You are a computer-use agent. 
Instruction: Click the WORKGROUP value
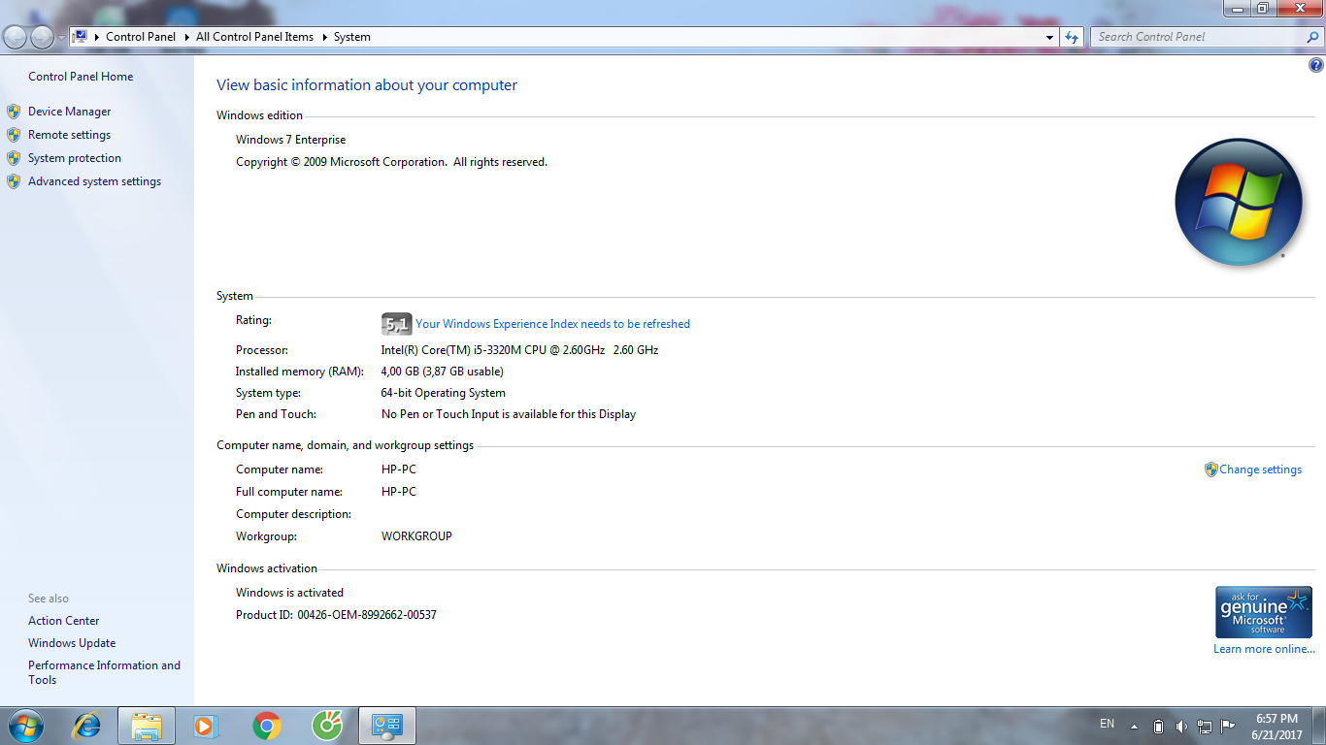(416, 536)
